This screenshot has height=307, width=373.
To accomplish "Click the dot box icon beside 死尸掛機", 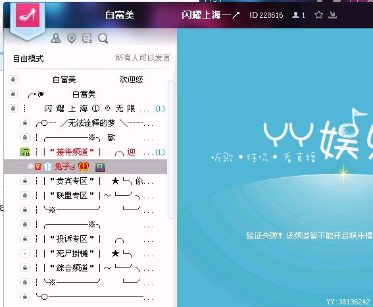I will [x=25, y=254].
